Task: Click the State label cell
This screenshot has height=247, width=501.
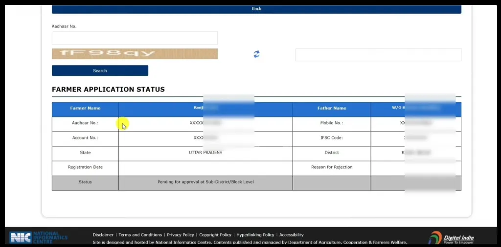Action: click(85, 153)
